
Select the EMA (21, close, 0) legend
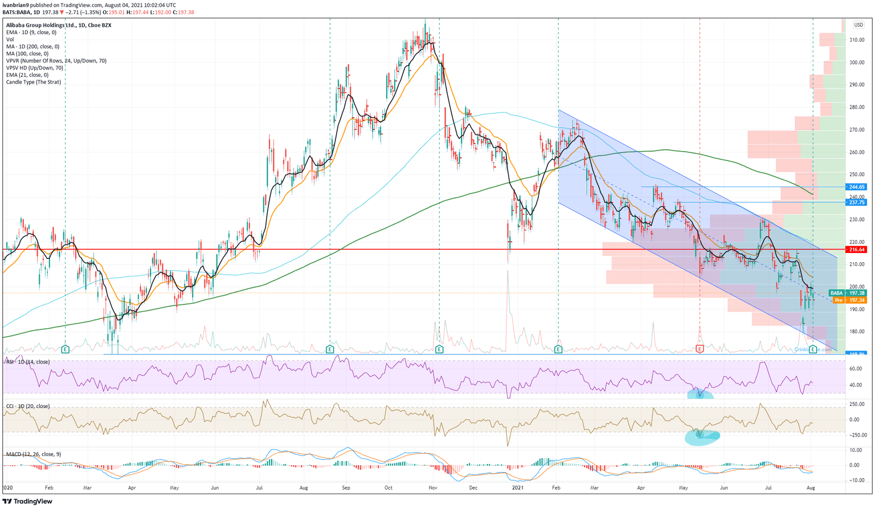[27, 75]
